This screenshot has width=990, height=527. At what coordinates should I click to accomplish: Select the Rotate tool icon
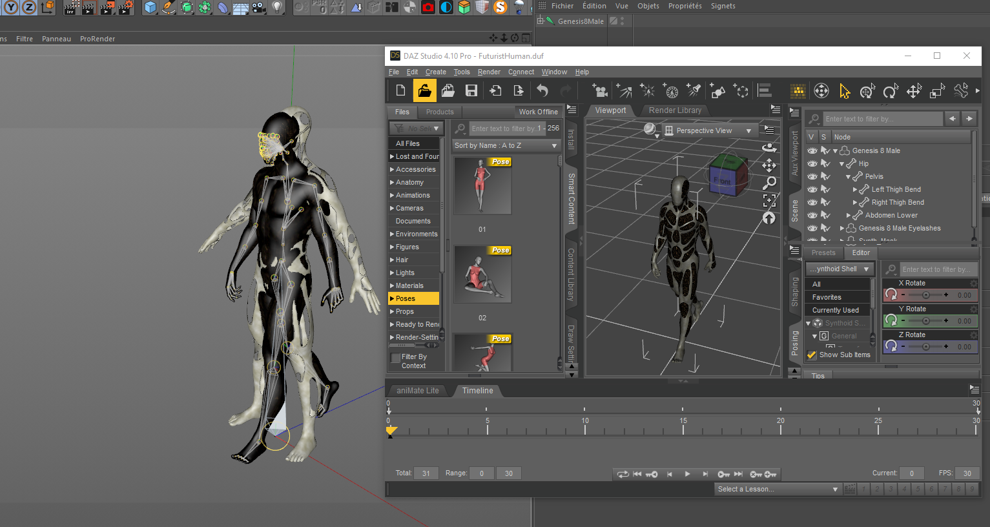pyautogui.click(x=891, y=92)
